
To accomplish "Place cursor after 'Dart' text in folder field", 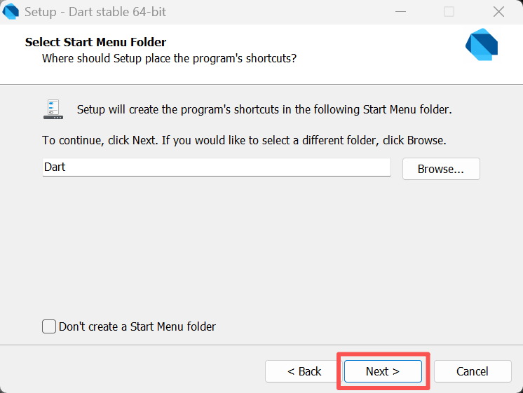I will (x=66, y=167).
